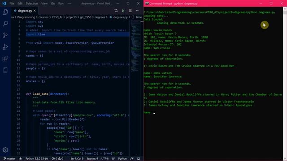Open the View menu
This screenshot has width=287, height=161.
click(x=44, y=4)
